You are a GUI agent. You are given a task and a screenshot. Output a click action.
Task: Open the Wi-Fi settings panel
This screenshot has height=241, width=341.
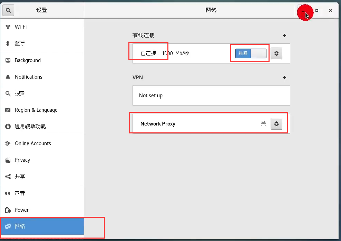point(42,27)
